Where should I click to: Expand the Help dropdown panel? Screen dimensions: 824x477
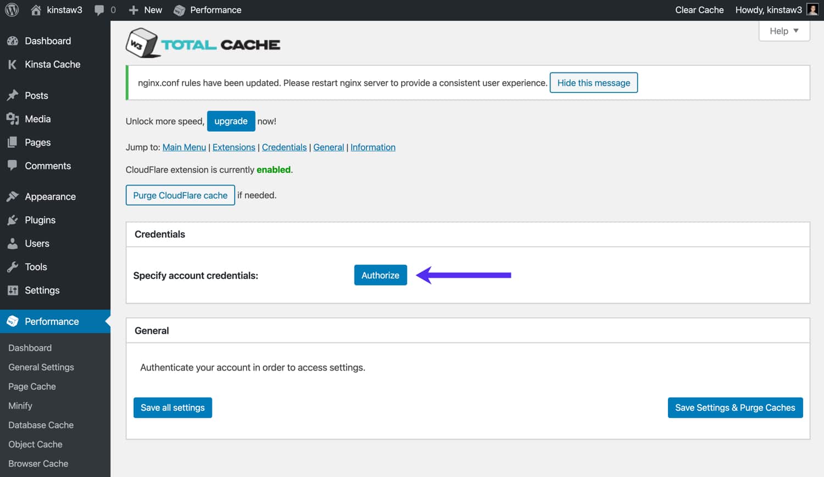point(784,31)
